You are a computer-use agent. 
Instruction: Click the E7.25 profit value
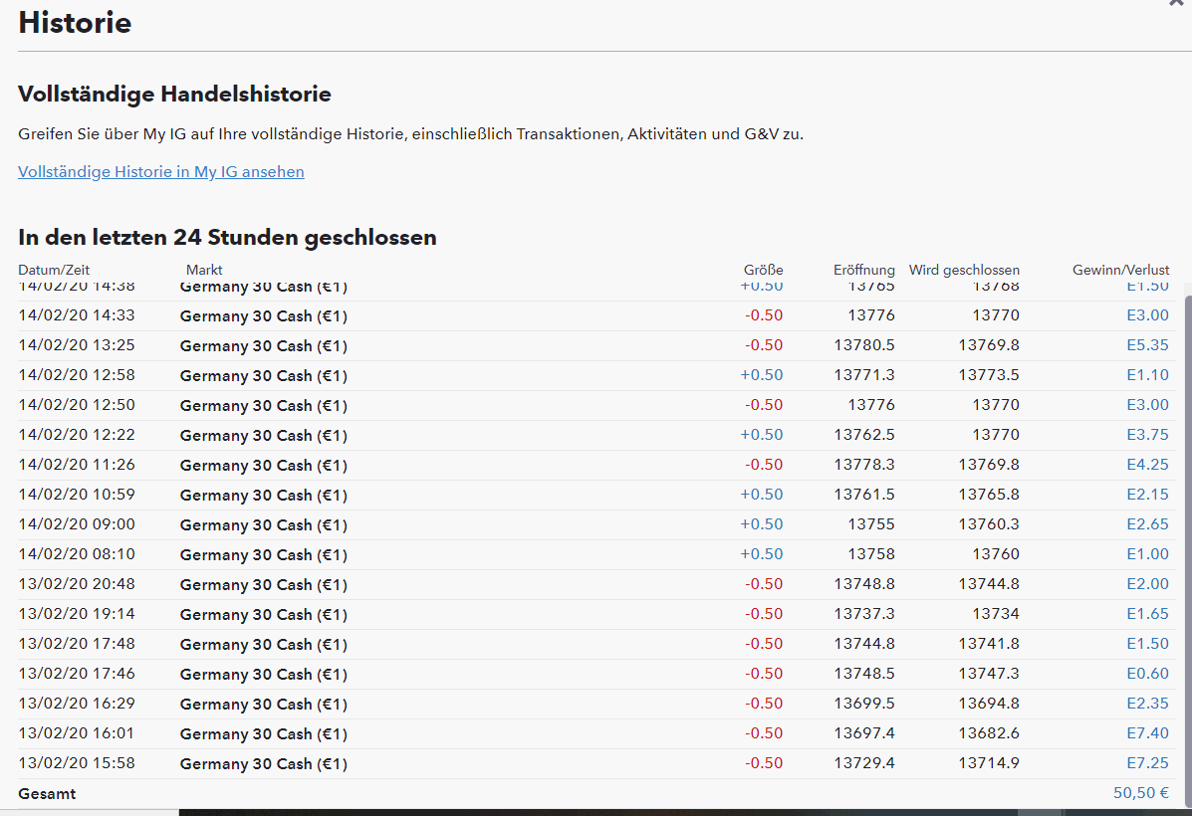1147,763
